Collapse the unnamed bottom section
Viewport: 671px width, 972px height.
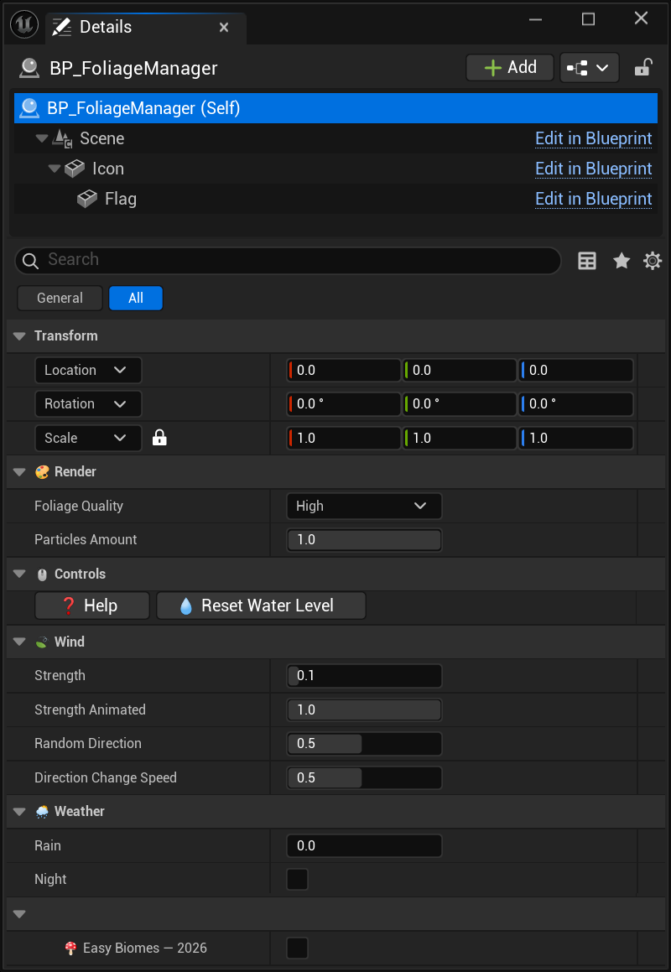pyautogui.click(x=20, y=914)
